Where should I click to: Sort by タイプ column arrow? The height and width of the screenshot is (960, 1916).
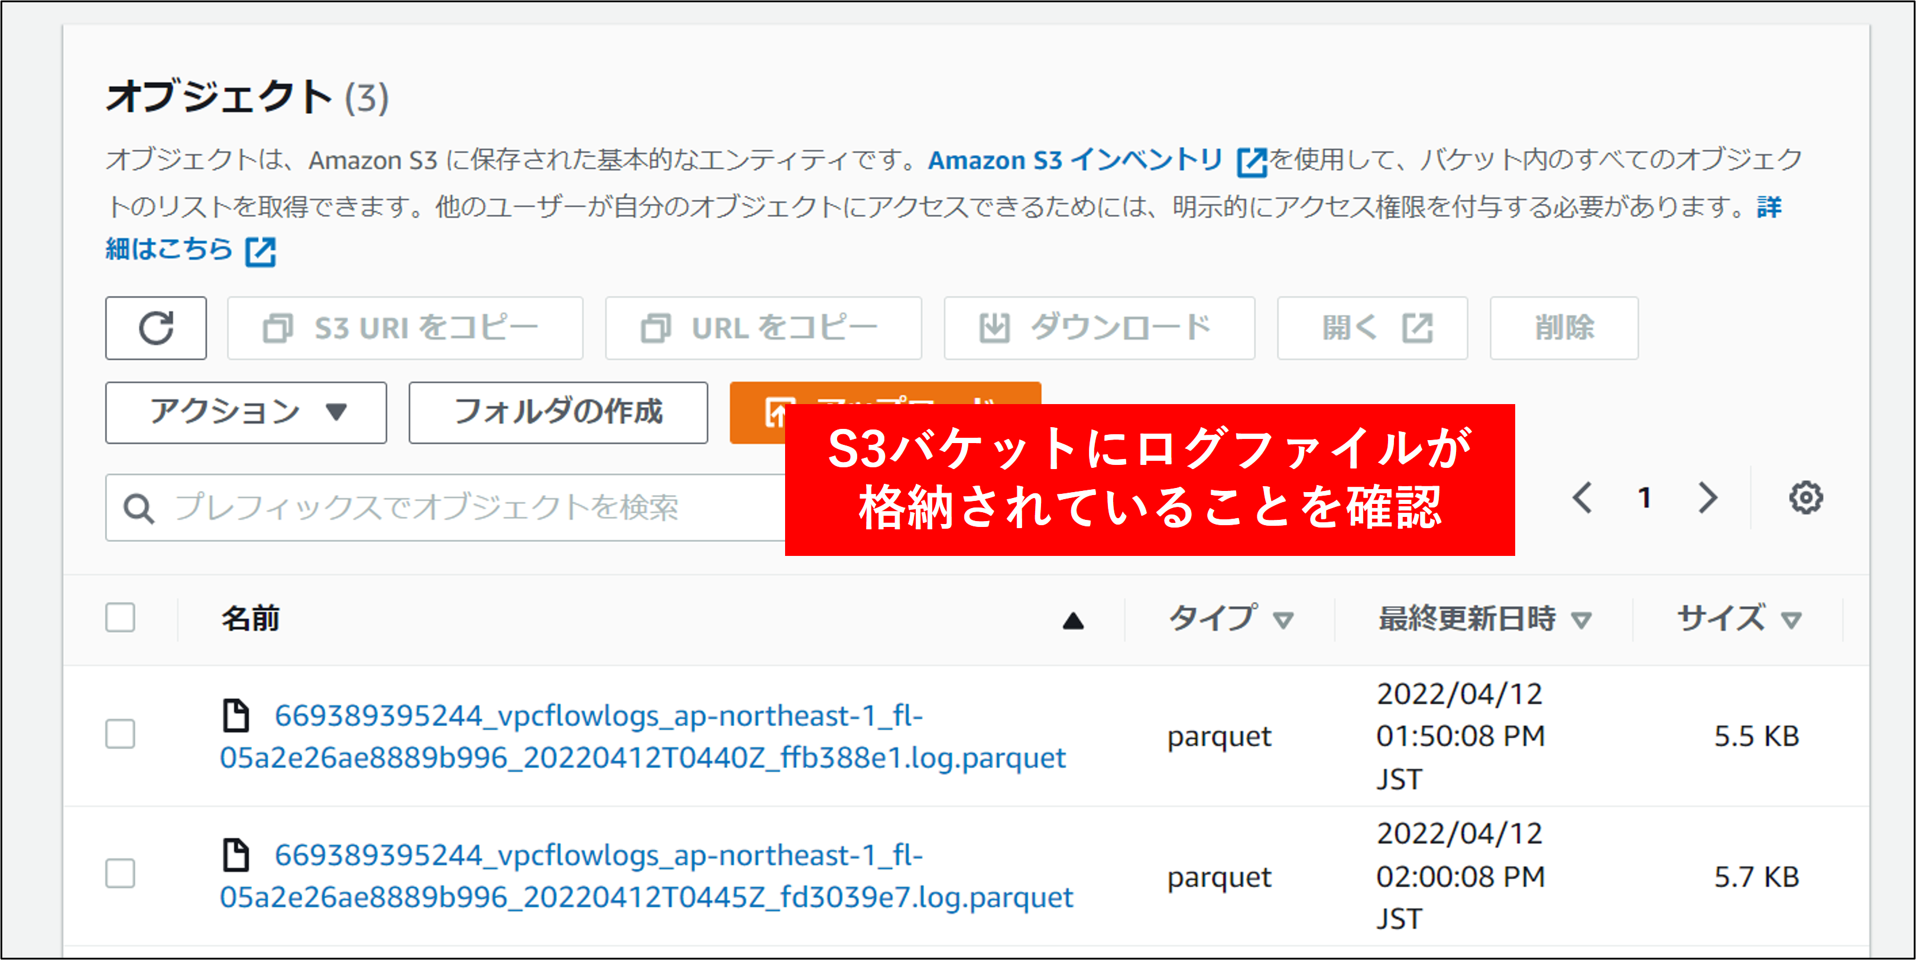pyautogui.click(x=1283, y=620)
